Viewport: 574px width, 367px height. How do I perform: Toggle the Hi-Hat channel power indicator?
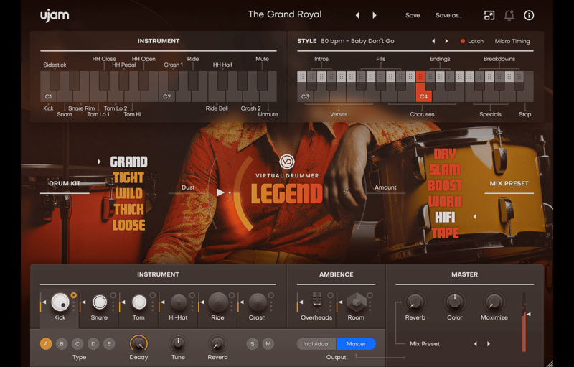192,295
